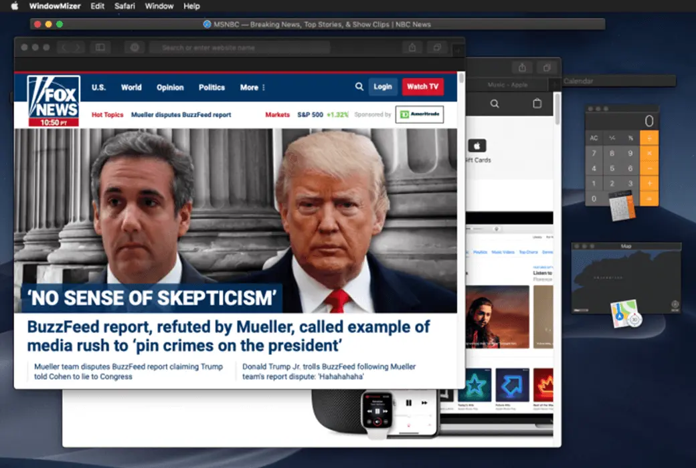
Task: Click the 5 key on the Calculator
Action: [x=612, y=168]
